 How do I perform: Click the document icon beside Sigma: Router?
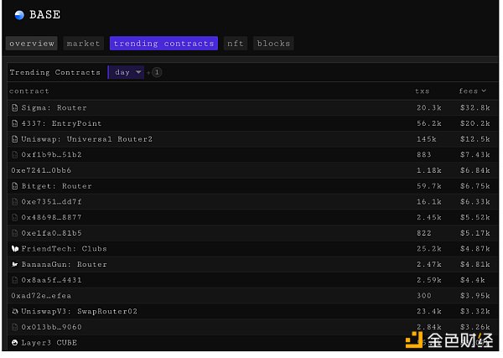15,108
